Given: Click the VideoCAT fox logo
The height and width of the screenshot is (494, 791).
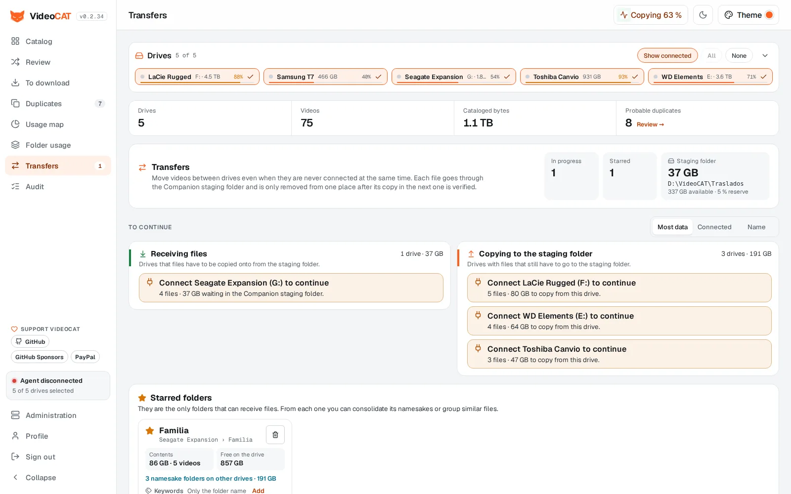Looking at the screenshot, I should coord(17,16).
